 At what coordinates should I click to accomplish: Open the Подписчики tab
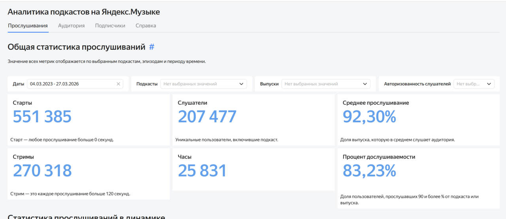[x=110, y=26]
